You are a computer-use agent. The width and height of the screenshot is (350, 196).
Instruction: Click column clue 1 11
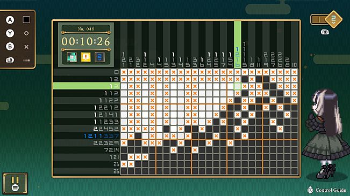[259, 62]
